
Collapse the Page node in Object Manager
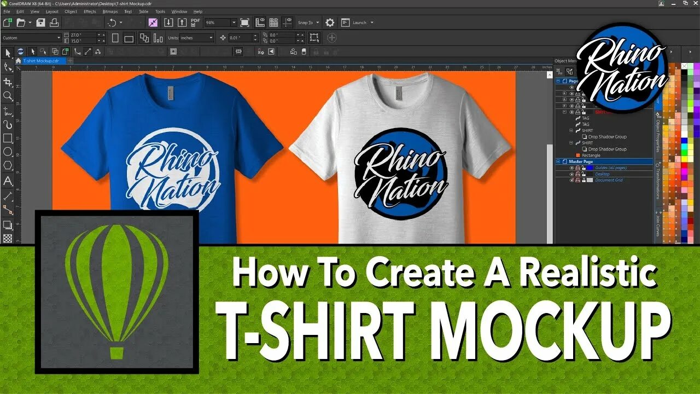click(558, 81)
